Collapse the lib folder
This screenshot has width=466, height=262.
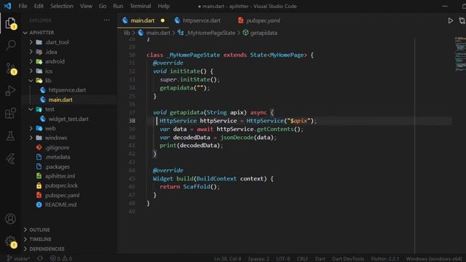click(47, 81)
